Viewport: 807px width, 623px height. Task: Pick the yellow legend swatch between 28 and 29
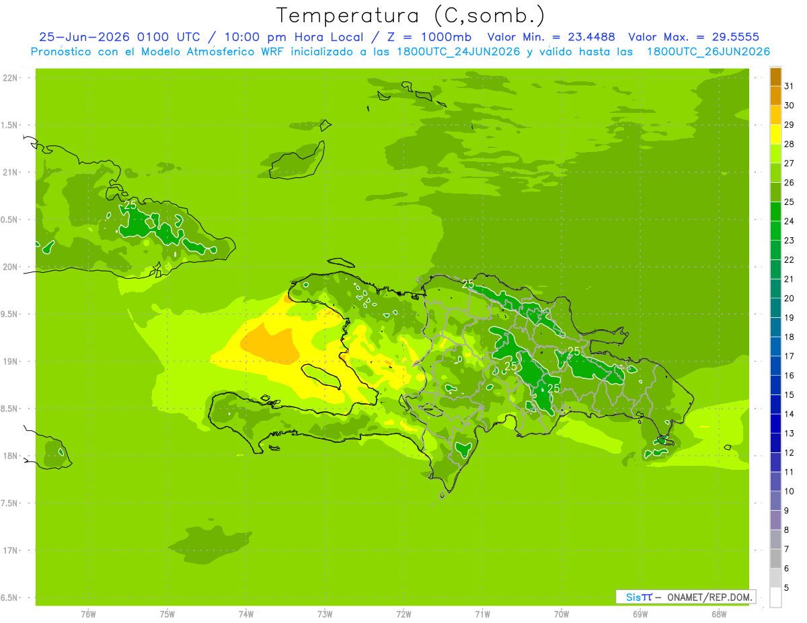(775, 134)
